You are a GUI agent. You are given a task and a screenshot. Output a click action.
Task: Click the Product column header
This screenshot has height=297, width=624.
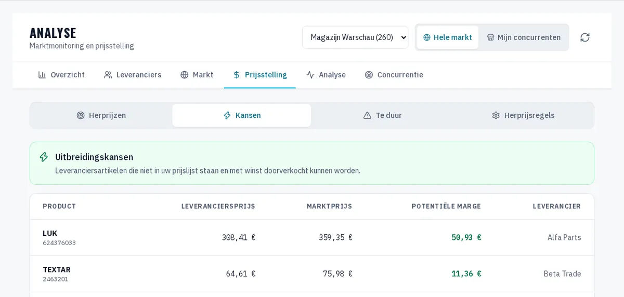pos(59,206)
